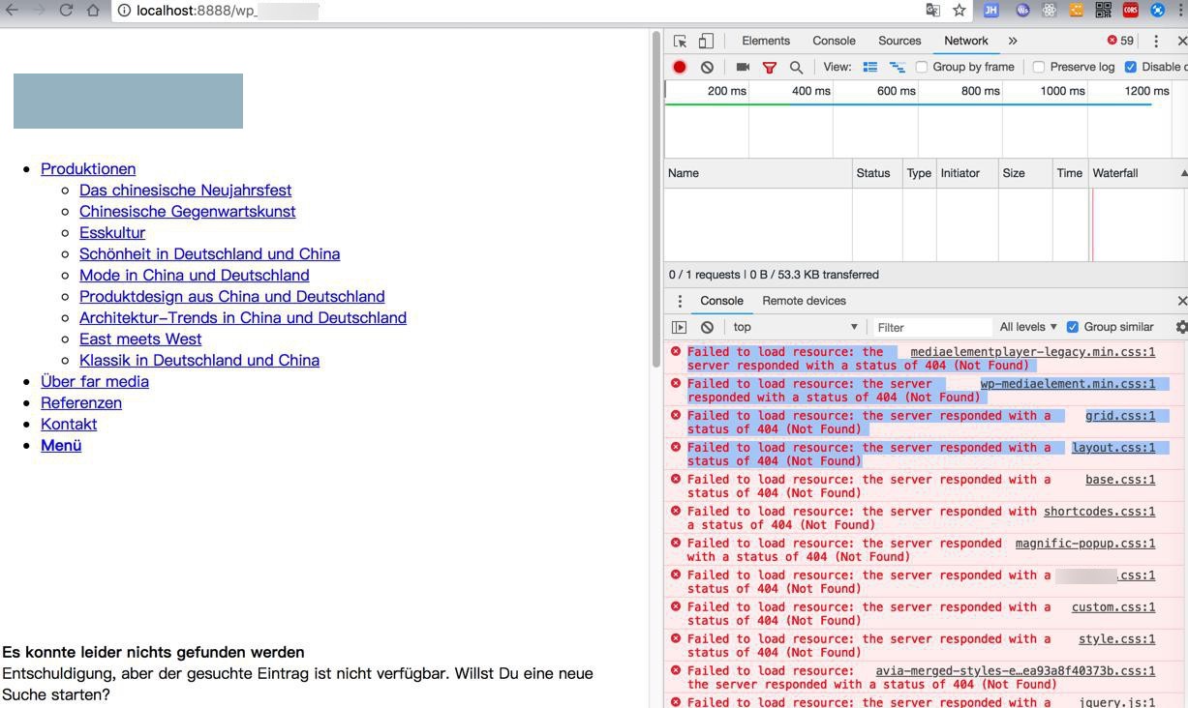The width and height of the screenshot is (1188, 708).
Task: Open Das chinesische Neujahrsfest link
Action: 185,191
